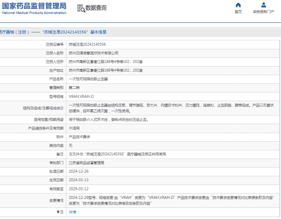Click the 数据查询 search document icon
Image resolution: width=281 pixels, height=219 pixels.
tap(81, 8)
